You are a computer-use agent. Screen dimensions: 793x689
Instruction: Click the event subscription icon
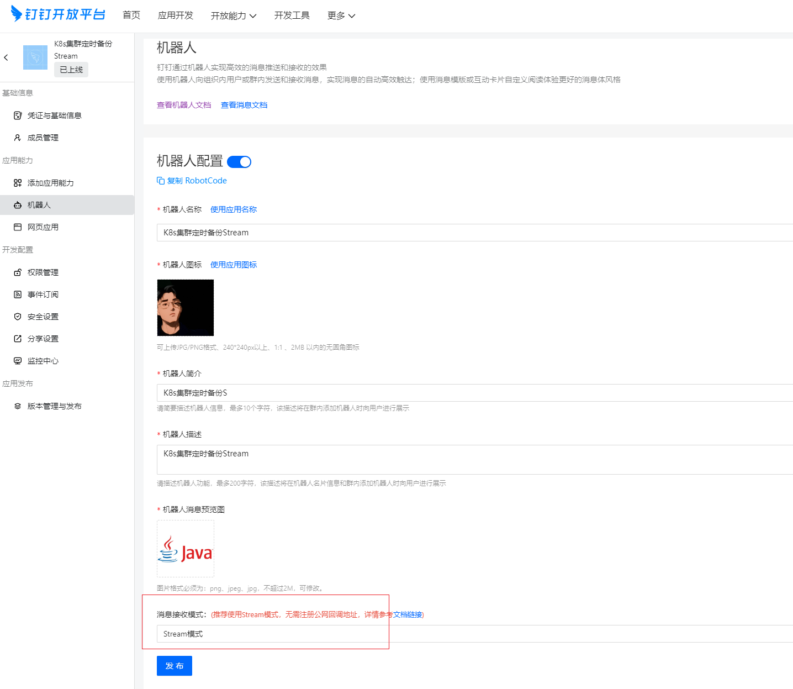18,294
